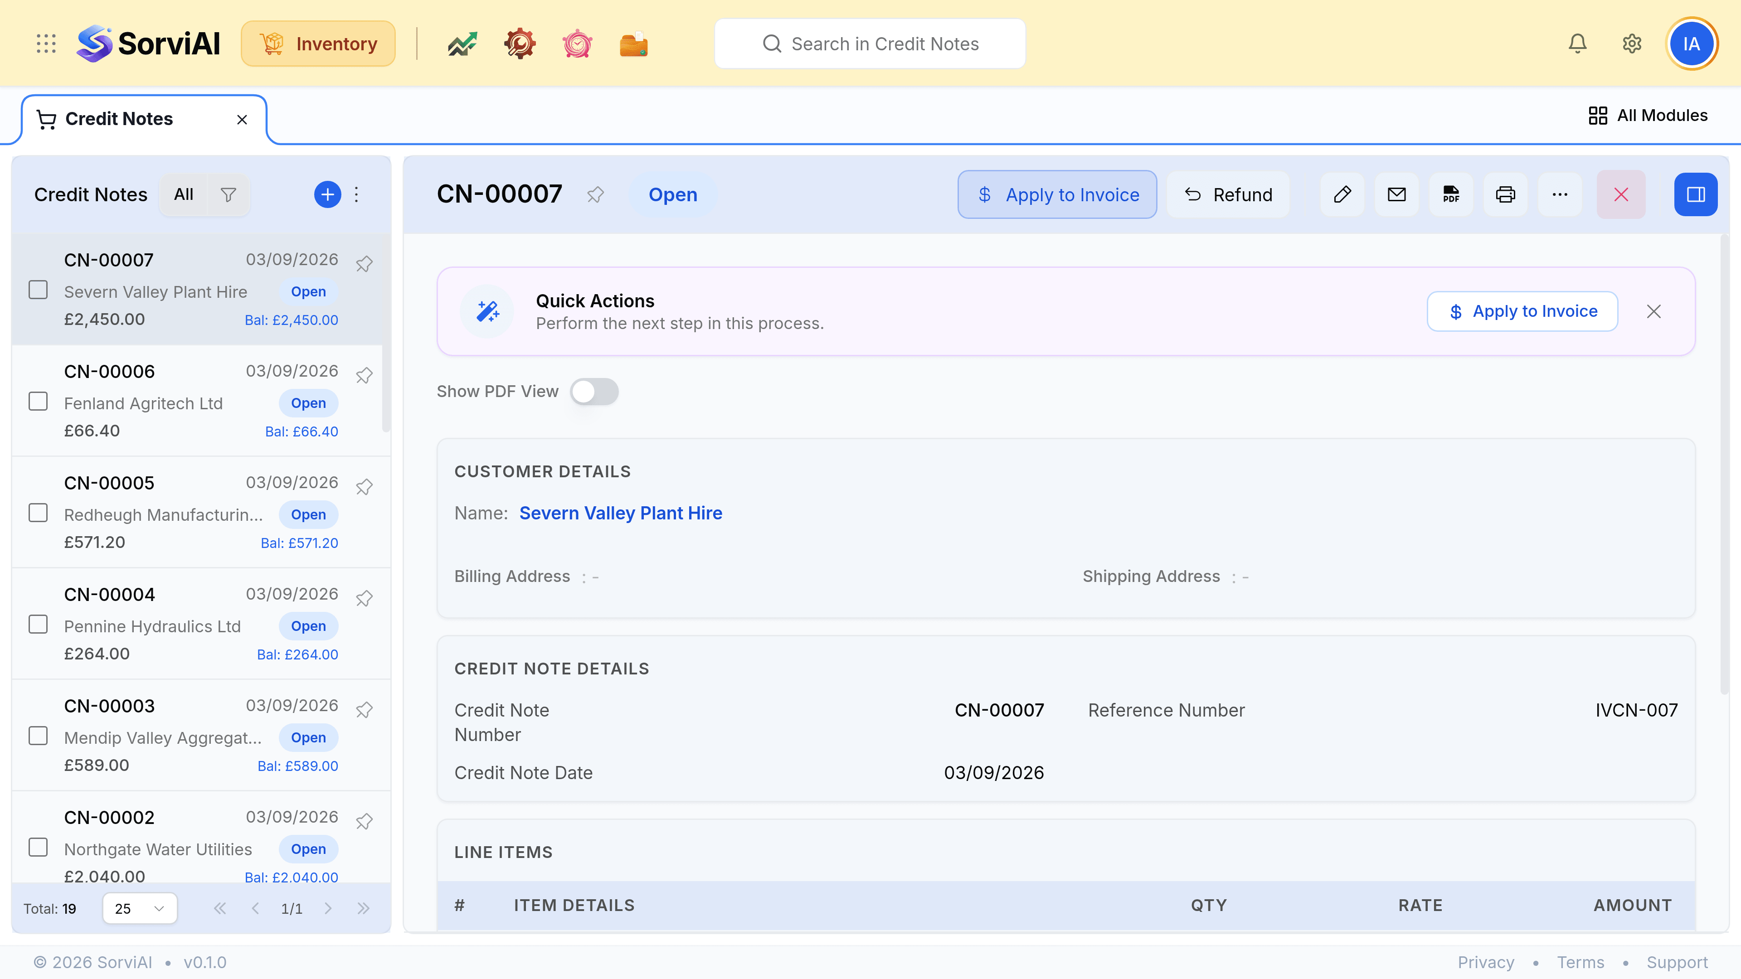Pin CN-00003 in the list

coord(364,709)
